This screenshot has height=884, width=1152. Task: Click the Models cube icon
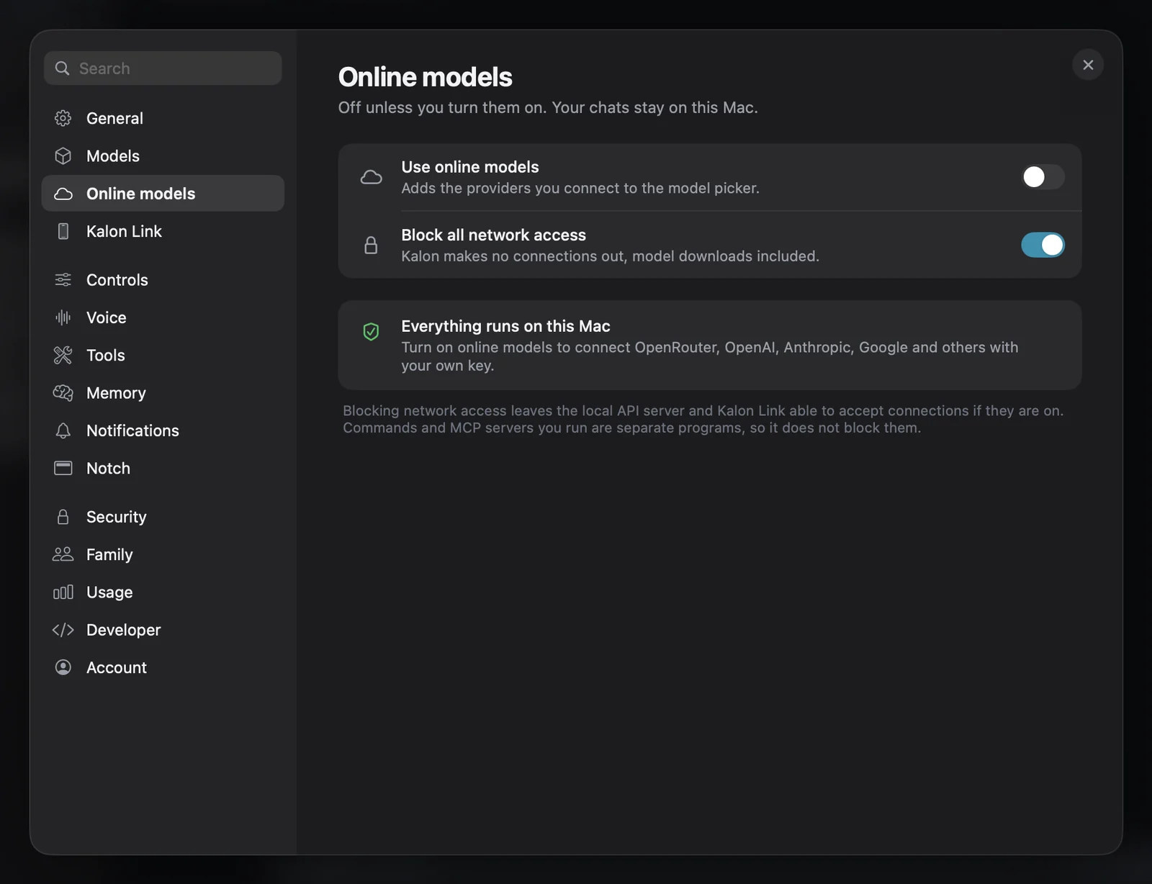pos(63,155)
